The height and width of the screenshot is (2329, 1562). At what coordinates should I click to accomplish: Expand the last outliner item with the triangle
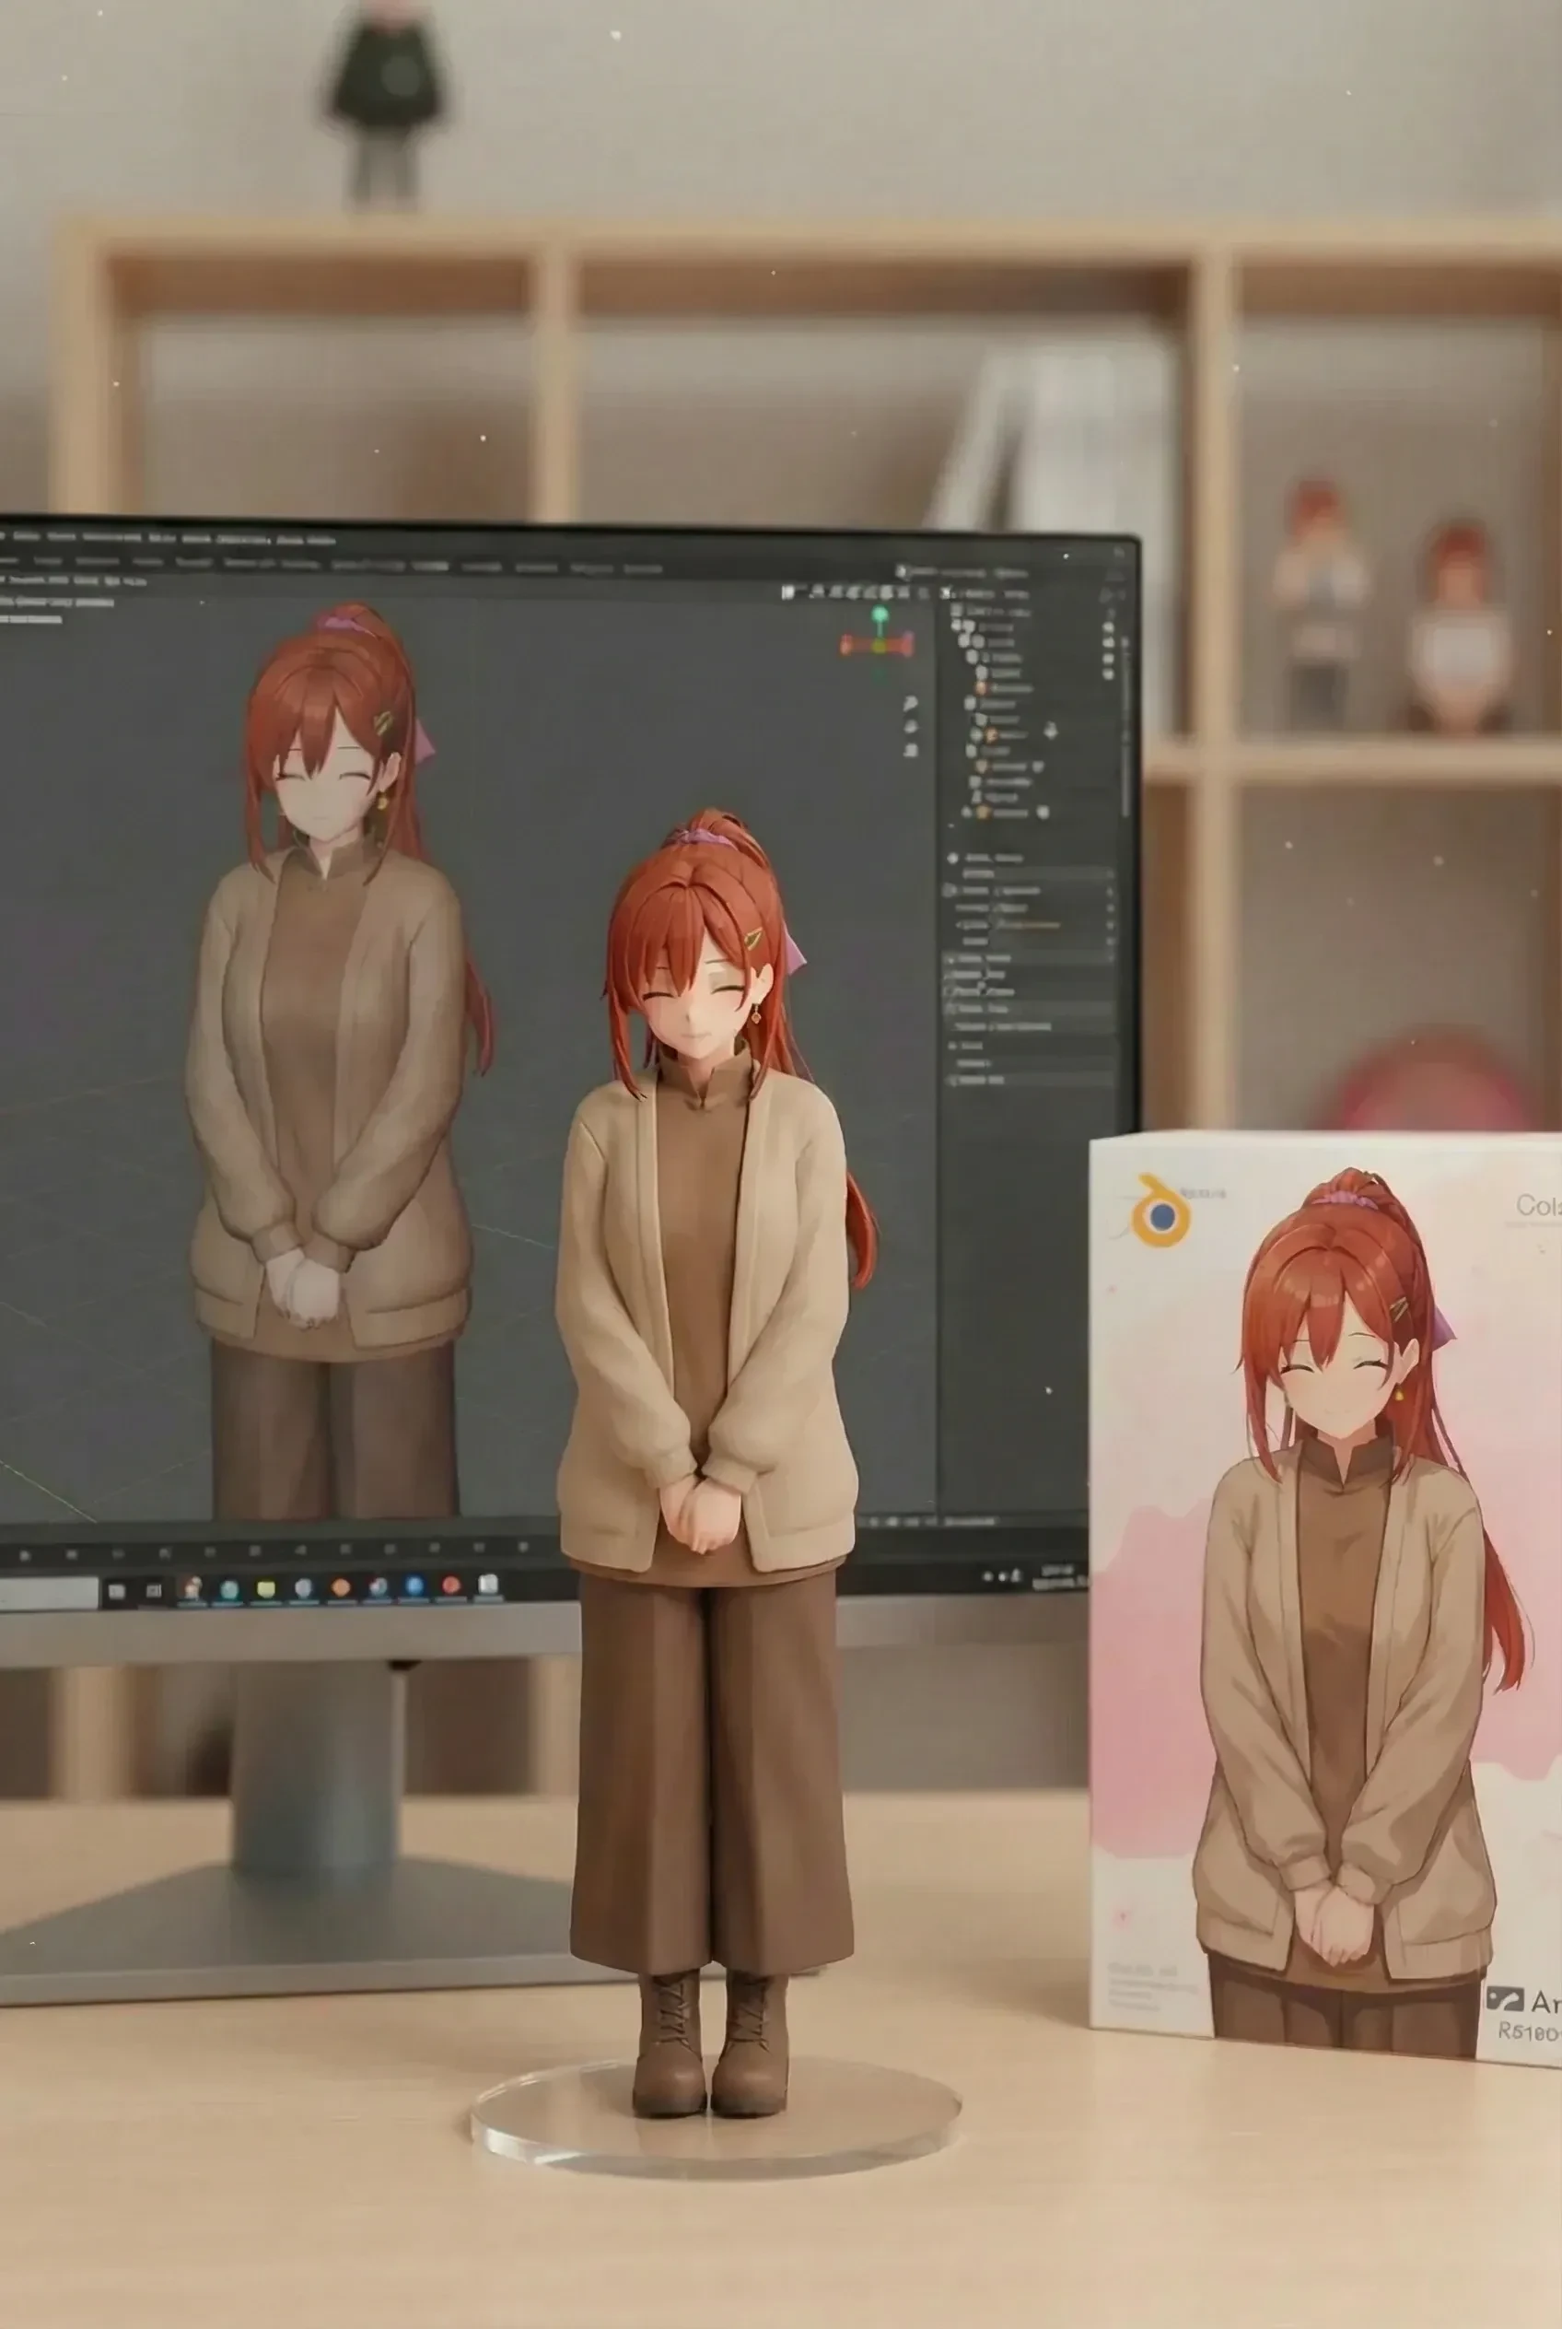tap(965, 813)
